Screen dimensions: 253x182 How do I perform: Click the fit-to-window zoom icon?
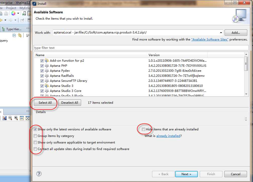[x=28, y=118]
